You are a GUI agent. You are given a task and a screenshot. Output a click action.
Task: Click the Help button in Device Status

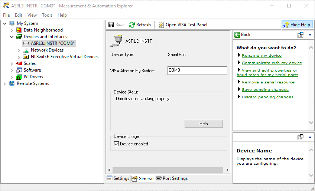click(204, 124)
